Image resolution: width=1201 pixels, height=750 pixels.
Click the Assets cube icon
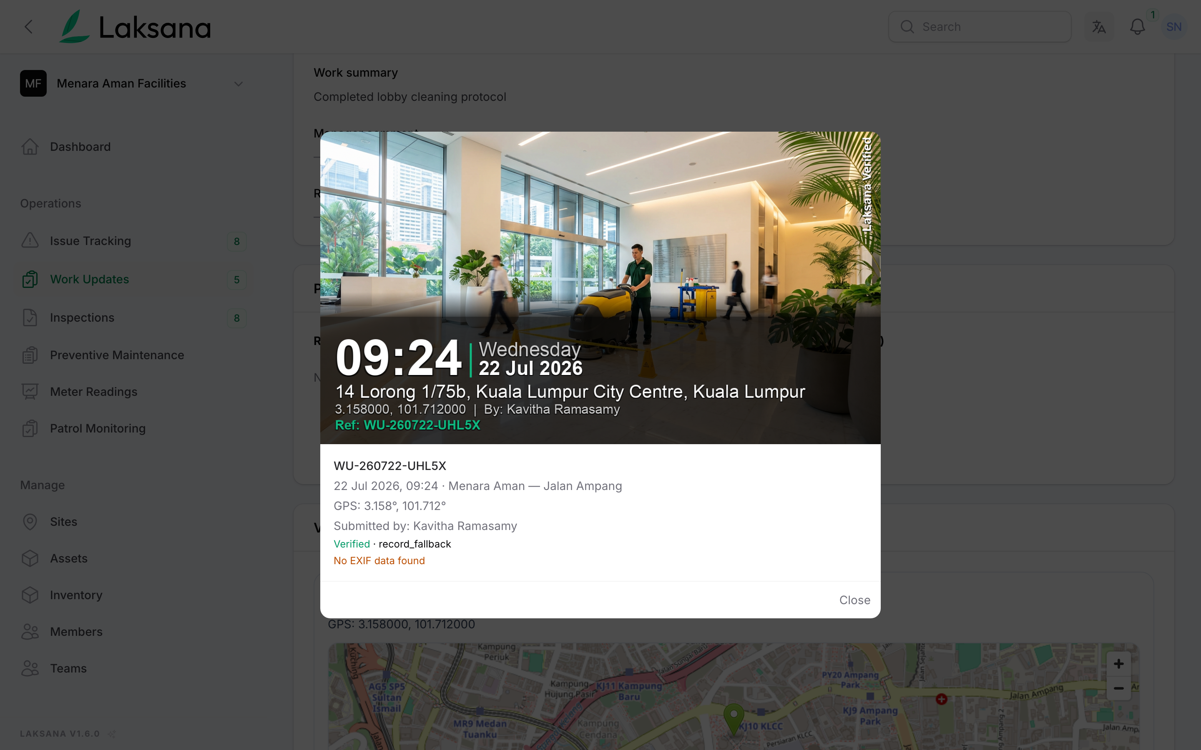(30, 558)
